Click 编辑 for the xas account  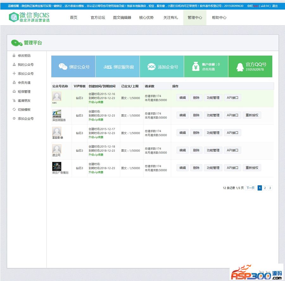(182, 98)
